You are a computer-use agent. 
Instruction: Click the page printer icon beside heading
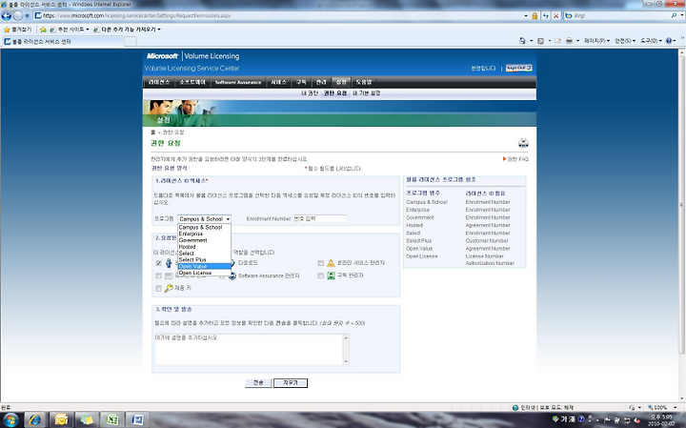[x=523, y=143]
